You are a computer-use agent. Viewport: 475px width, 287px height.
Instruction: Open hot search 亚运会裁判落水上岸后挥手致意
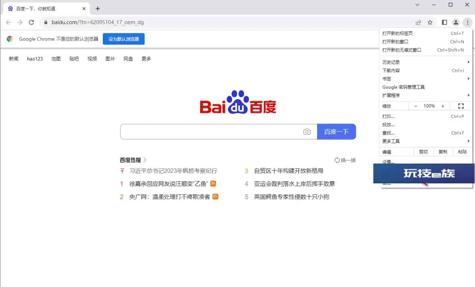coord(294,184)
